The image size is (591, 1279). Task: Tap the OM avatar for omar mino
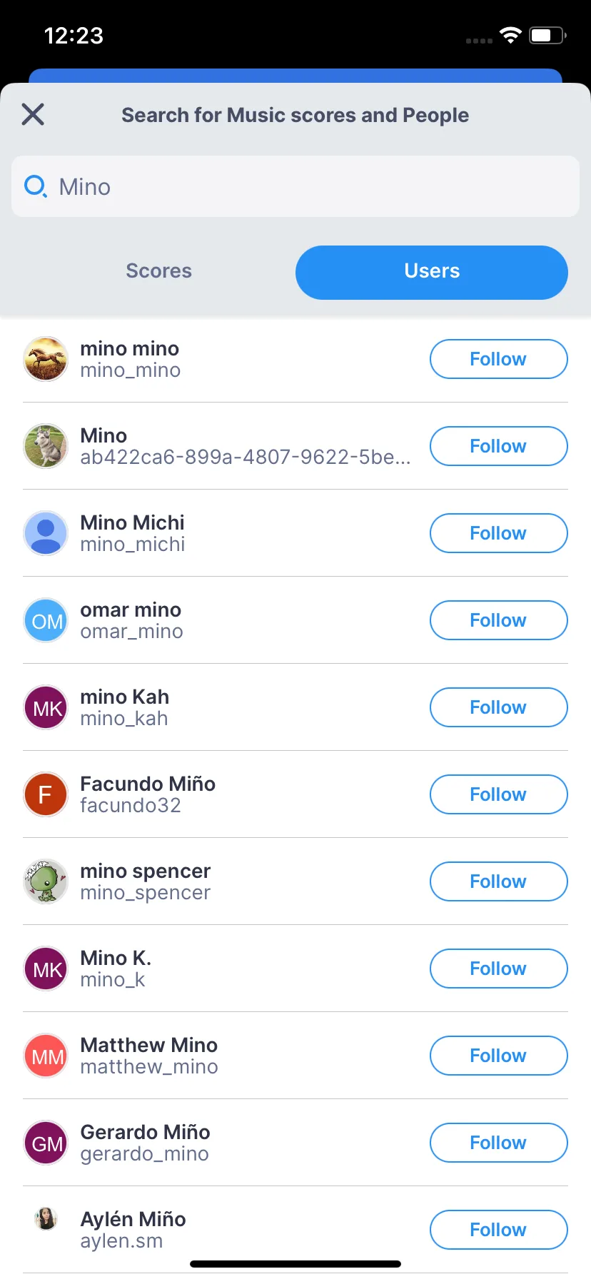pos(46,620)
